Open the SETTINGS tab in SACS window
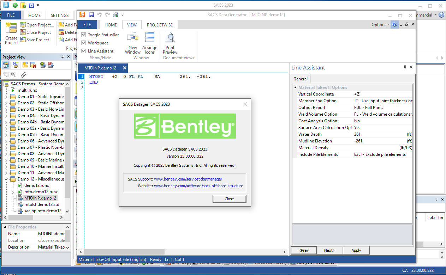 (x=60, y=15)
